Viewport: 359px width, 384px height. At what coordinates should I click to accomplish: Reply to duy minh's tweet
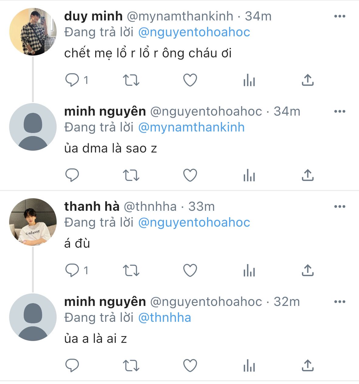[72, 80]
